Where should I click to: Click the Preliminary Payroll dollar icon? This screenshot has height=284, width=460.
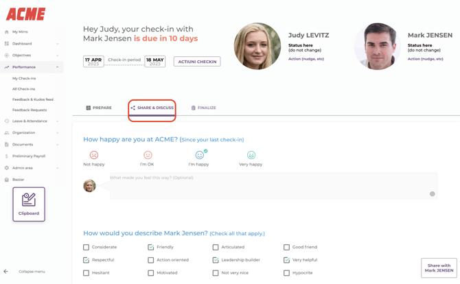click(6, 156)
